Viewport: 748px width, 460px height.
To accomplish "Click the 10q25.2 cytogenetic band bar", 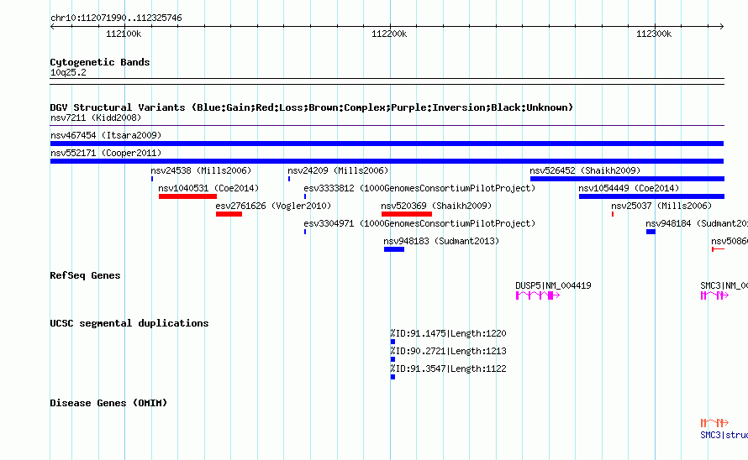I will [387, 81].
